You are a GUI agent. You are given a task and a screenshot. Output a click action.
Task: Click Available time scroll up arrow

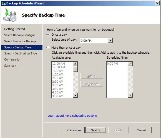[76, 64]
